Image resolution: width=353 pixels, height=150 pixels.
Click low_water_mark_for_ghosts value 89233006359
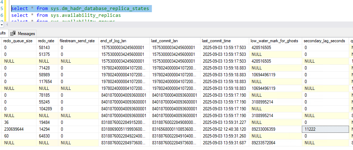click(276, 129)
